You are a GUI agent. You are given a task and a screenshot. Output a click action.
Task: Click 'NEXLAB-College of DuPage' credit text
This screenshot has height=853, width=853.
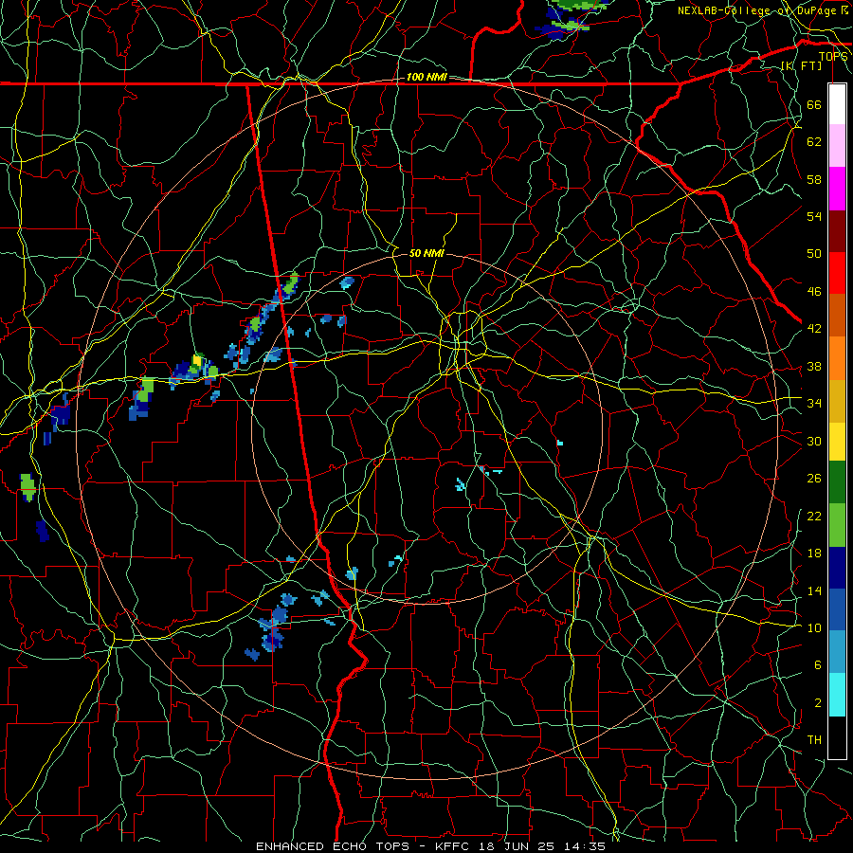tap(757, 10)
